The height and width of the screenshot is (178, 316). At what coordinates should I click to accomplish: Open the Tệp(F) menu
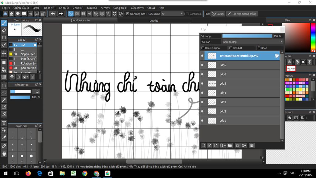[6, 8]
